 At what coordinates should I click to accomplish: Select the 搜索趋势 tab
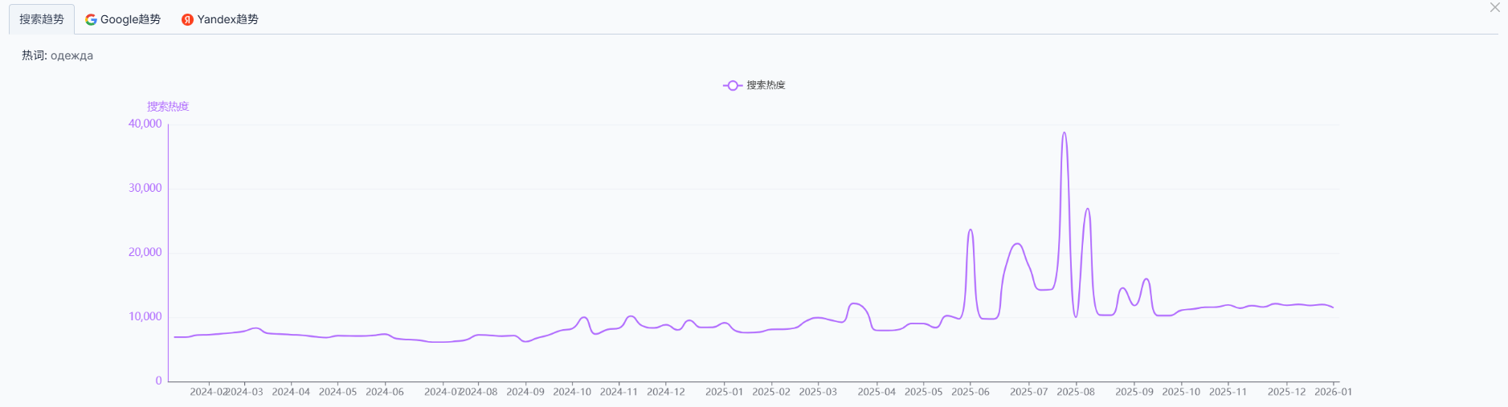[x=42, y=19]
